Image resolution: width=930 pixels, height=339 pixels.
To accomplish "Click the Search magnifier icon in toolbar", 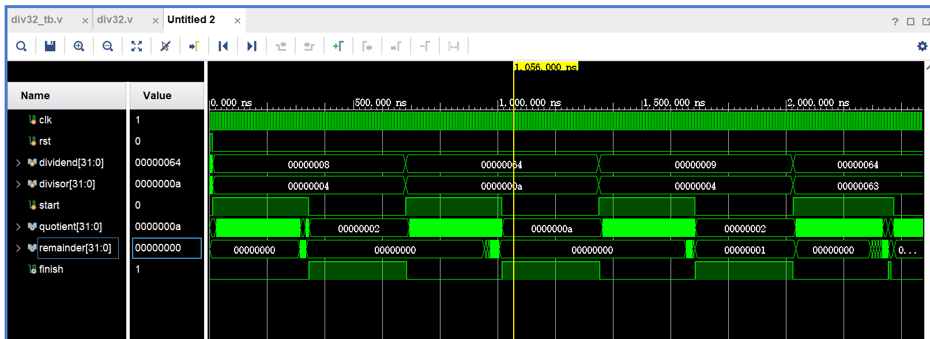I will (x=21, y=46).
